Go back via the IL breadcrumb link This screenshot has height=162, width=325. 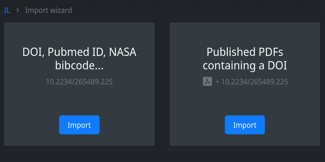coord(7,11)
